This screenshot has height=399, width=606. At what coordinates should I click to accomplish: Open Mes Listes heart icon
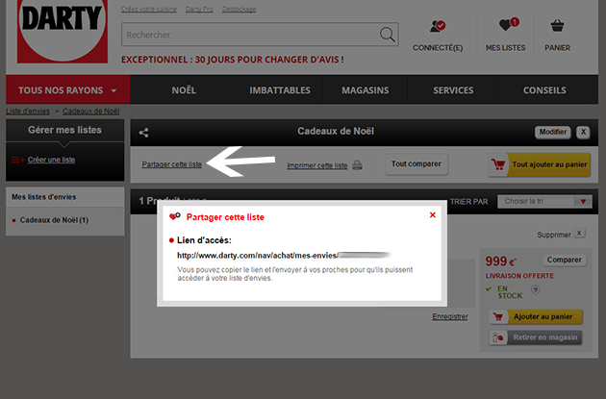(x=506, y=28)
